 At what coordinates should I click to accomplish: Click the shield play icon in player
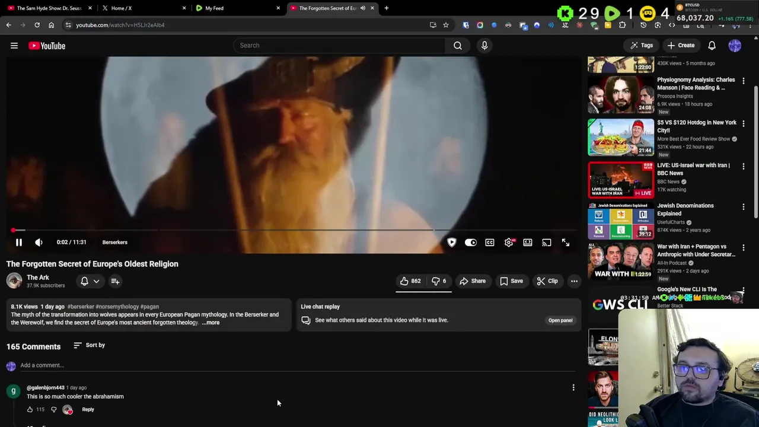(452, 242)
